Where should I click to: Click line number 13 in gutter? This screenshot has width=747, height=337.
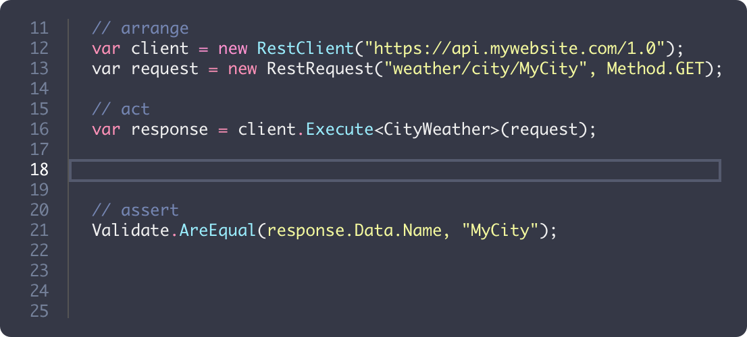pos(39,69)
